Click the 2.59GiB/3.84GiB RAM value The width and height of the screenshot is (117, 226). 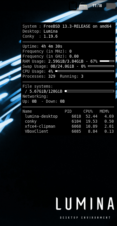(66, 61)
